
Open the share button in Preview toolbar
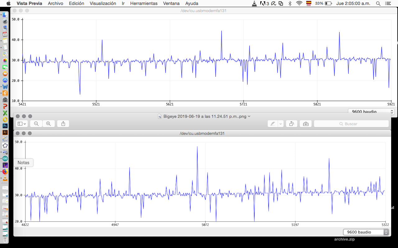(63, 124)
